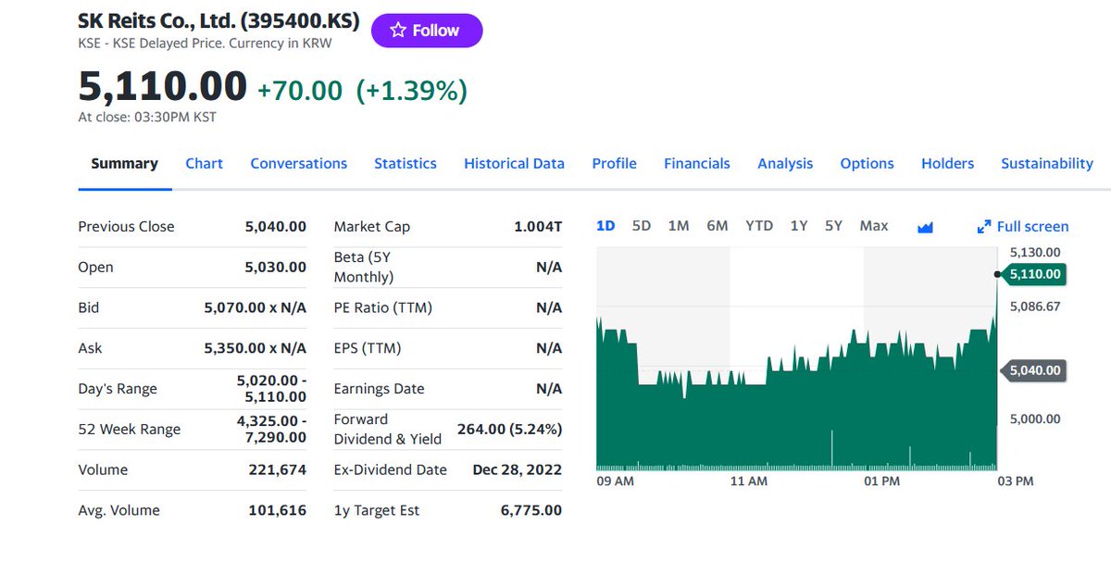The height and width of the screenshot is (562, 1111).
Task: Go to the Sustainability tab
Action: (1047, 163)
